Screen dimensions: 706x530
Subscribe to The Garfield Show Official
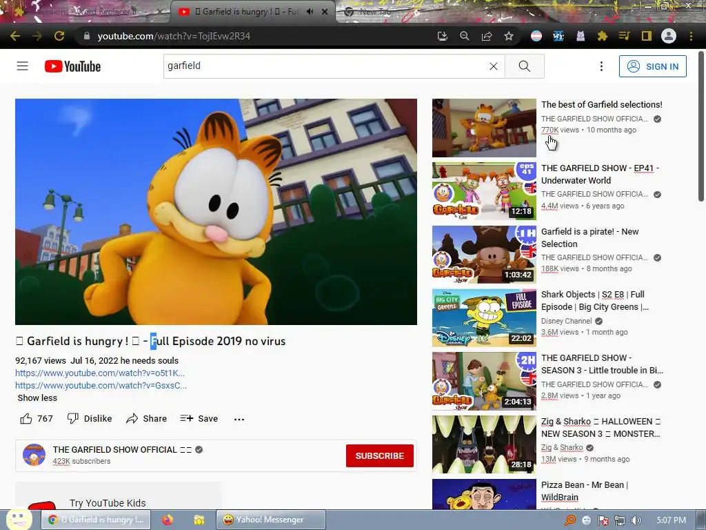click(380, 455)
